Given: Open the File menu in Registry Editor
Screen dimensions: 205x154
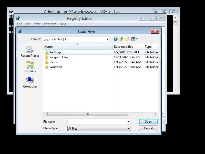Looking at the screenshot, I should (x=19, y=24).
